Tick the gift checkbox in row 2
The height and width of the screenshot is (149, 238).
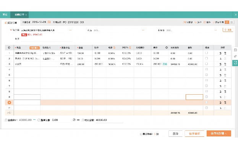(x=206, y=58)
